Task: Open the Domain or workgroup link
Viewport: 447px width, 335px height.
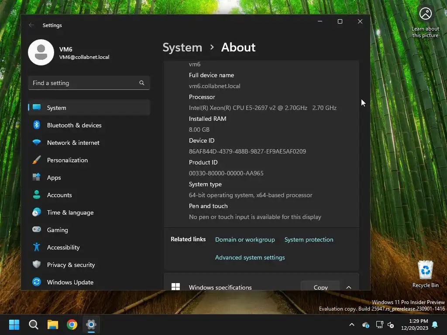Action: pyautogui.click(x=245, y=239)
